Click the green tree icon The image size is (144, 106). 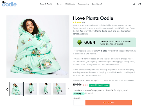coord(79,42)
